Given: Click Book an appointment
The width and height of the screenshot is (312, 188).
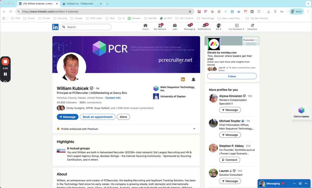Looking at the screenshot, I should (97, 117).
